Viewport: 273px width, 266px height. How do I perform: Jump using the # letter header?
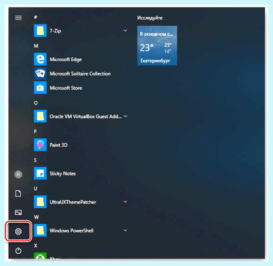[35, 17]
